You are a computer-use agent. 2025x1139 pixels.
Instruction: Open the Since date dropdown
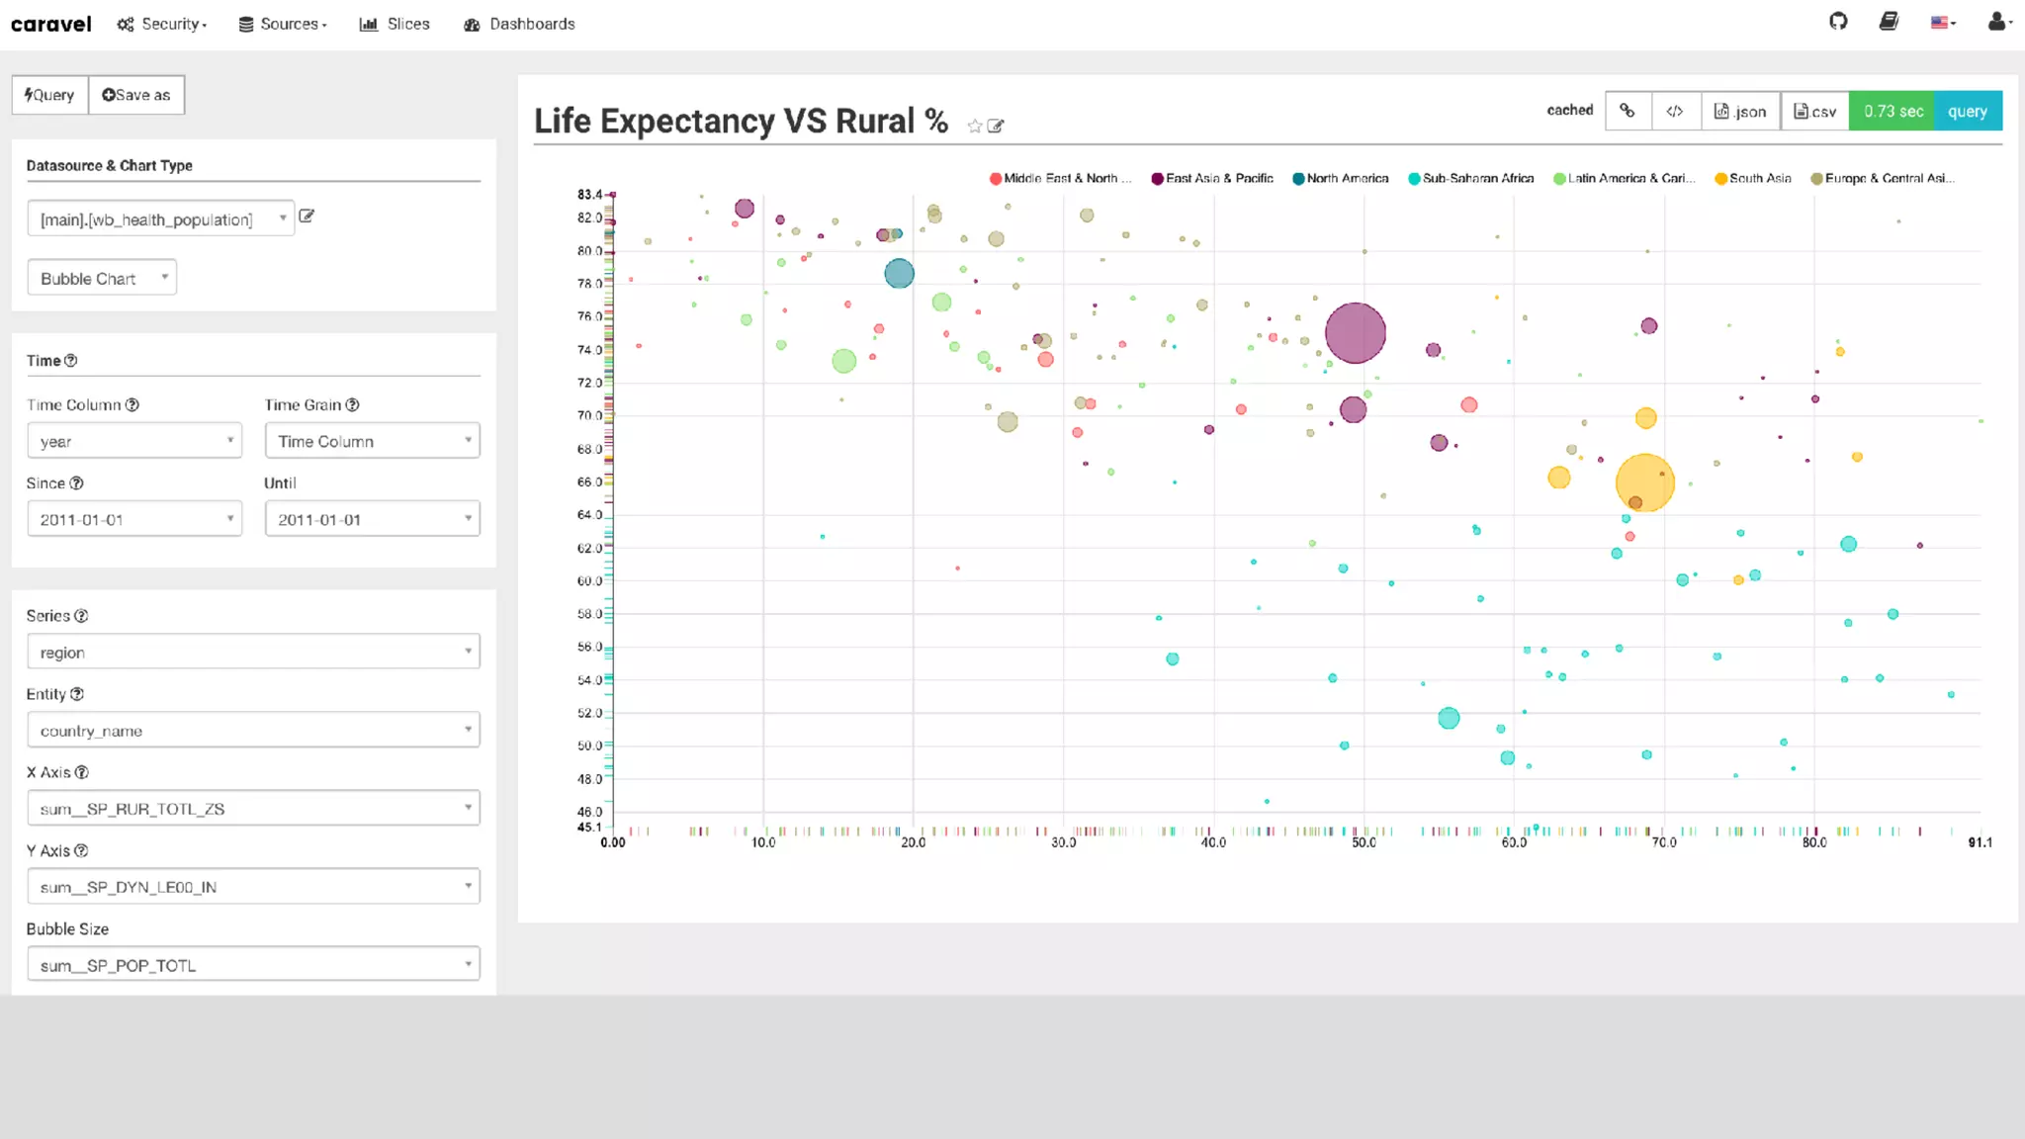coord(134,519)
